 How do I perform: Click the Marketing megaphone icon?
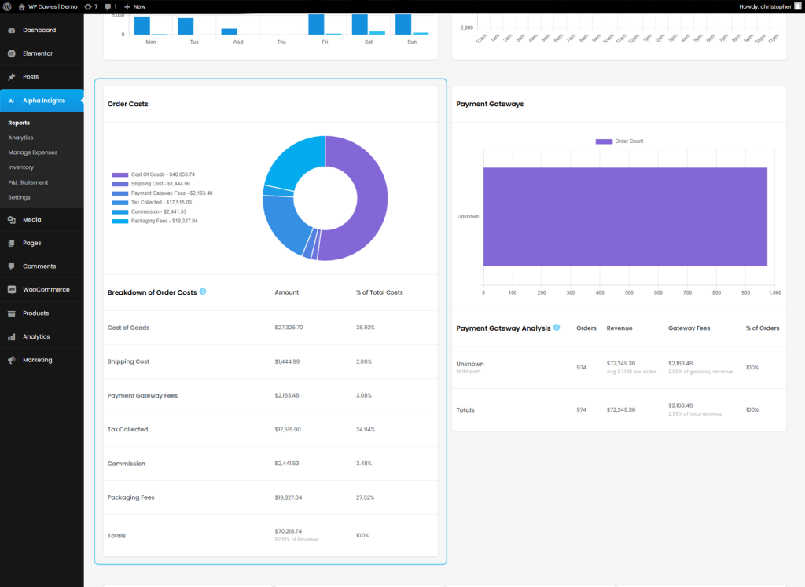12,360
